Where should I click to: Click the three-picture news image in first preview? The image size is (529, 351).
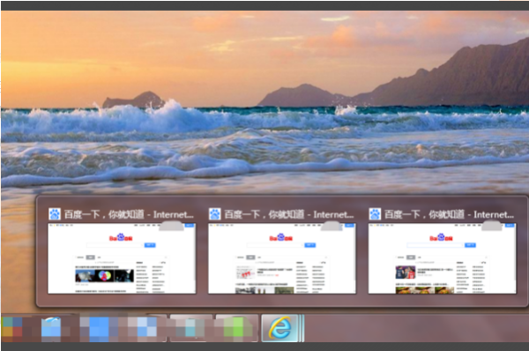[x=105, y=276]
